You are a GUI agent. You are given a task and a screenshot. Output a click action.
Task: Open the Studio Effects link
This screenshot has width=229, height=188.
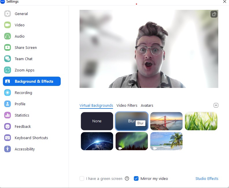(207, 178)
